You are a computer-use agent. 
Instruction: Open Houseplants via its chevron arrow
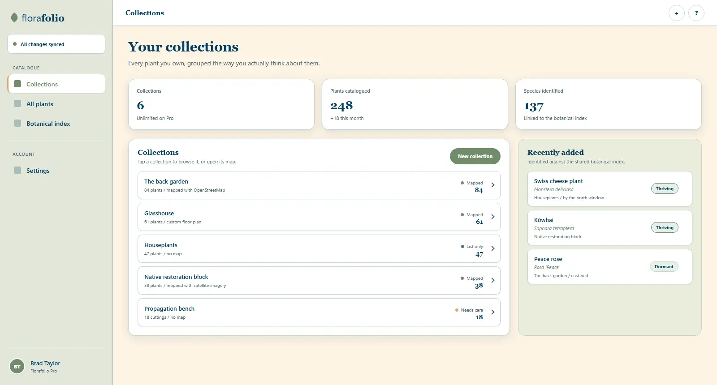point(493,248)
